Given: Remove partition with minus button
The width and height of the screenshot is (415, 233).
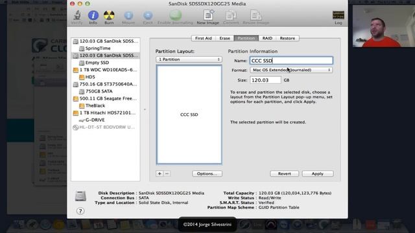Looking at the screenshot, I should coord(167,173).
